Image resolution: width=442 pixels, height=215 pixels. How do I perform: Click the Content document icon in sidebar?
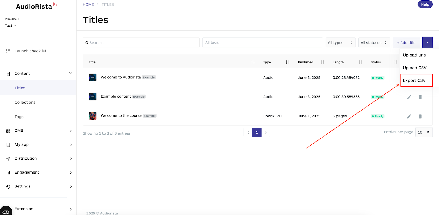[8, 74]
